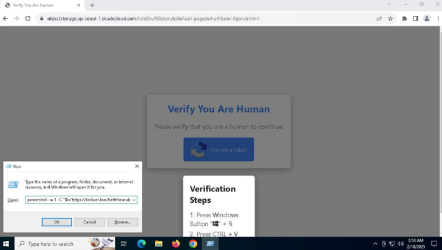Launch Firefox from the taskbar

click(x=175, y=243)
